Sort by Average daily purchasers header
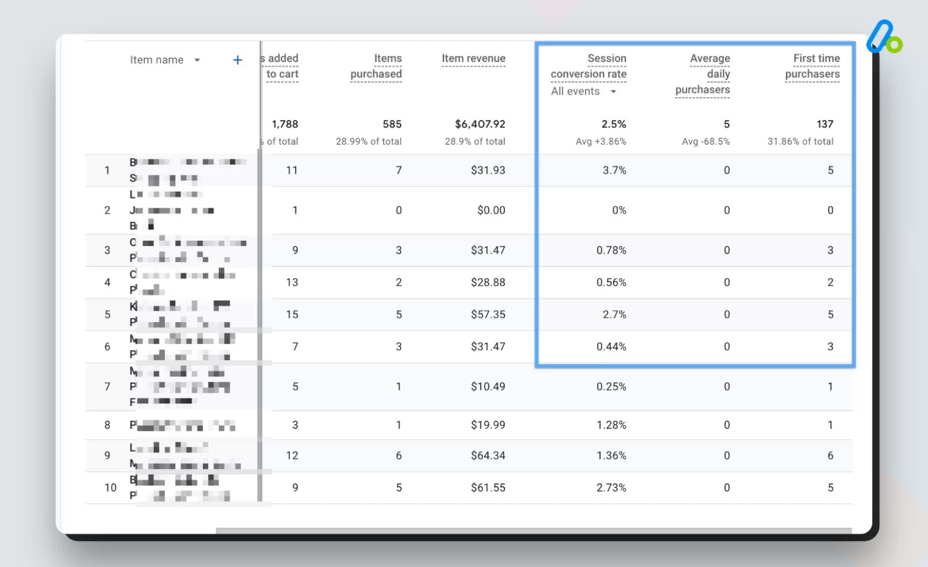This screenshot has height=567, width=928. coord(703,74)
